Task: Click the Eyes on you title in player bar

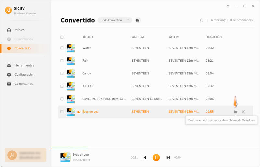Action: tap(81, 155)
